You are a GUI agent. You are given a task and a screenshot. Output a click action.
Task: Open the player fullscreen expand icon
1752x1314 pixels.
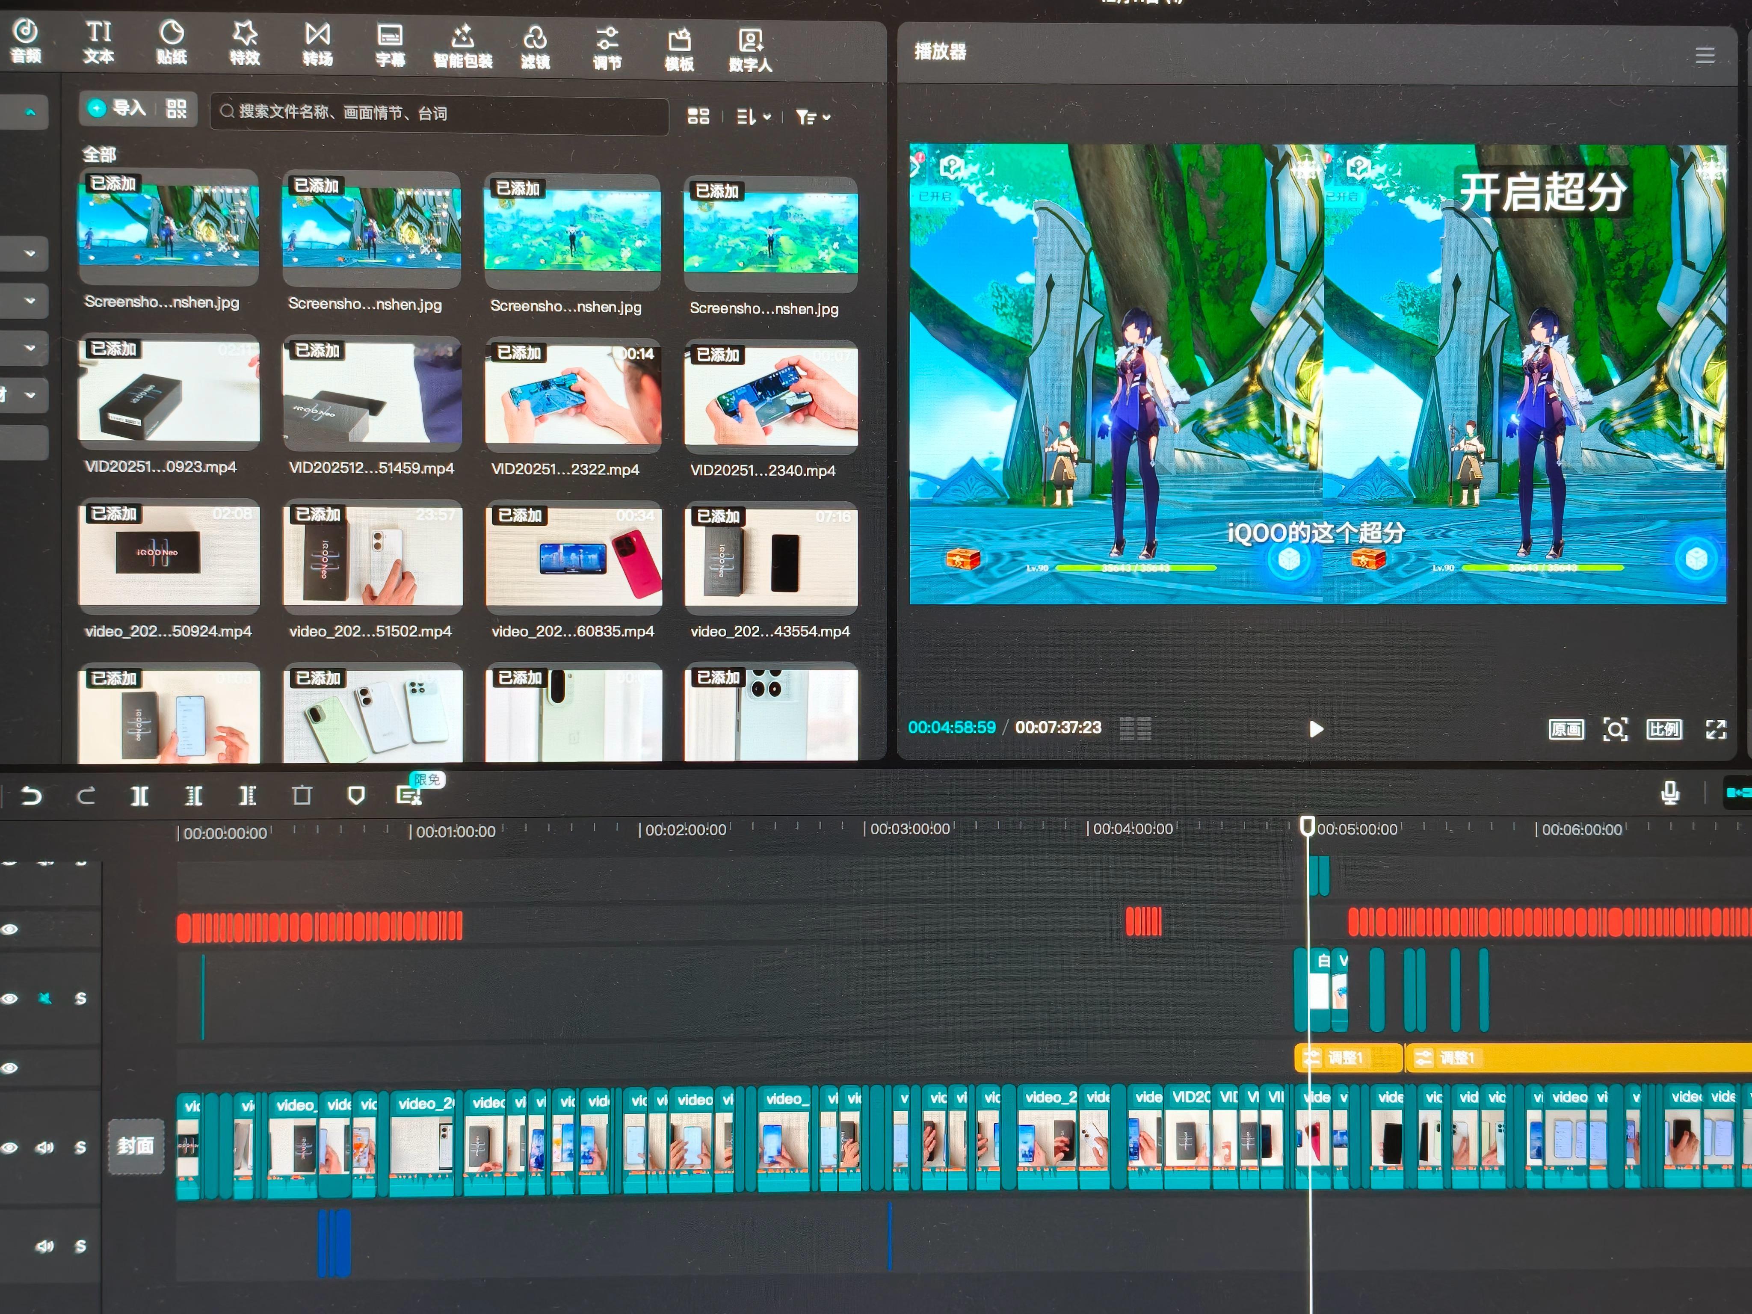point(1716,729)
